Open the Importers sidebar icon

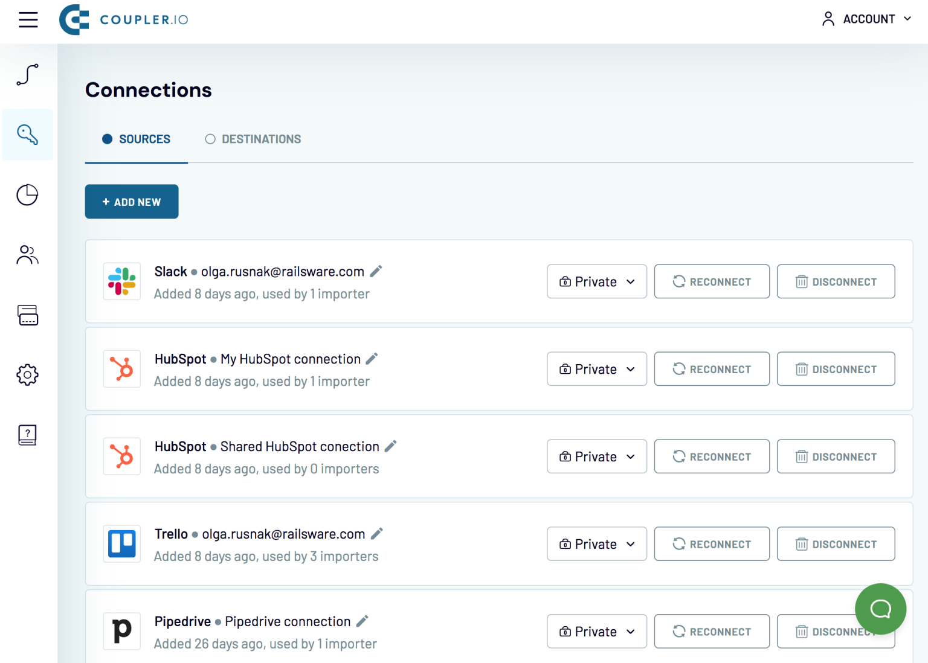27,75
